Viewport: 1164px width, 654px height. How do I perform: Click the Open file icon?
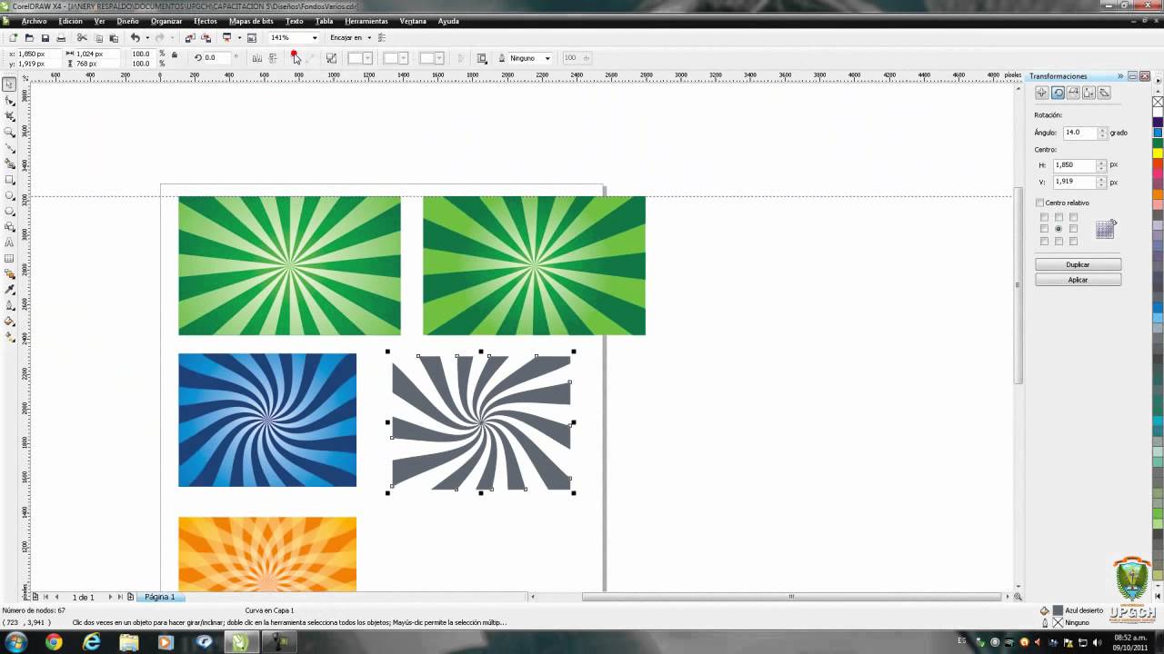29,38
